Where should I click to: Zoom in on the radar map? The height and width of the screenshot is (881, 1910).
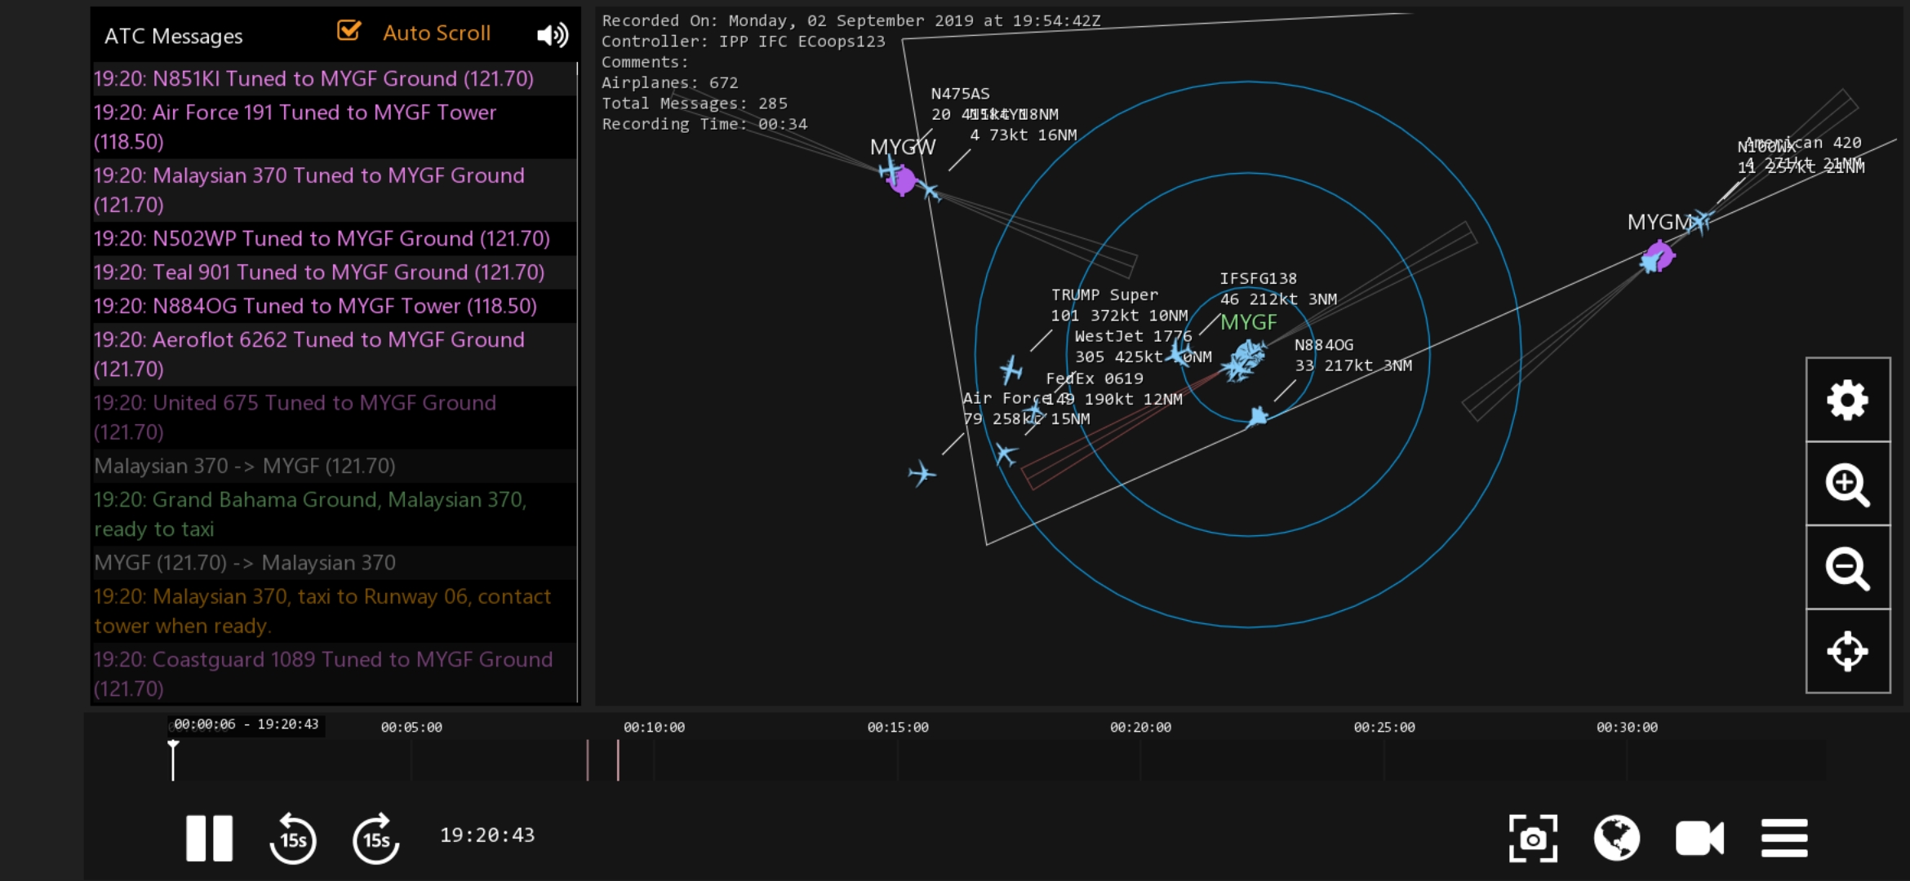(1847, 485)
